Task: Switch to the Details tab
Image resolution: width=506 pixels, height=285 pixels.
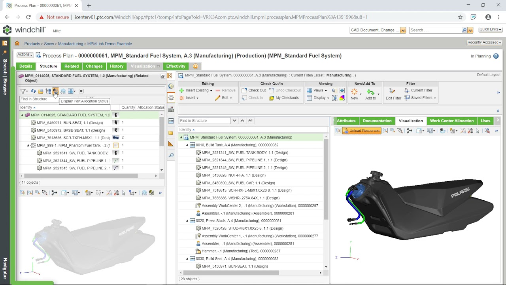Action: coord(26,66)
